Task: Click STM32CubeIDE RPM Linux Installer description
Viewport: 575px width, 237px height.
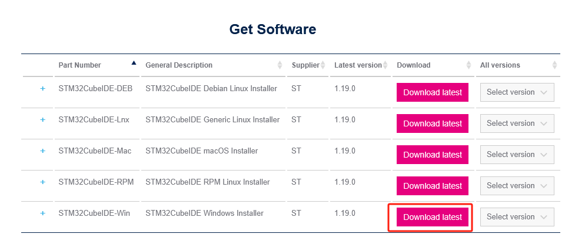Action: pos(208,182)
